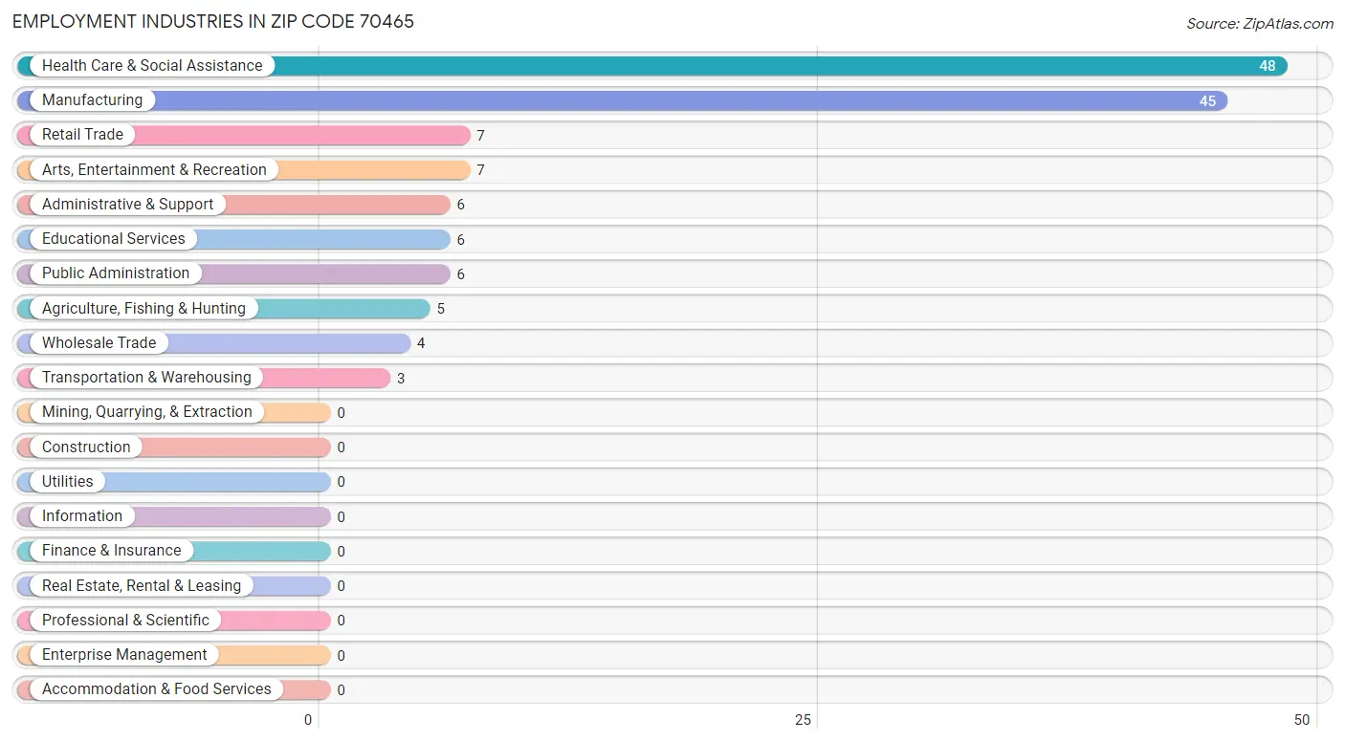The image size is (1345, 742).
Task: Click the chart title Employment Industries in Zip Code 70465
Action: pyautogui.click(x=213, y=21)
